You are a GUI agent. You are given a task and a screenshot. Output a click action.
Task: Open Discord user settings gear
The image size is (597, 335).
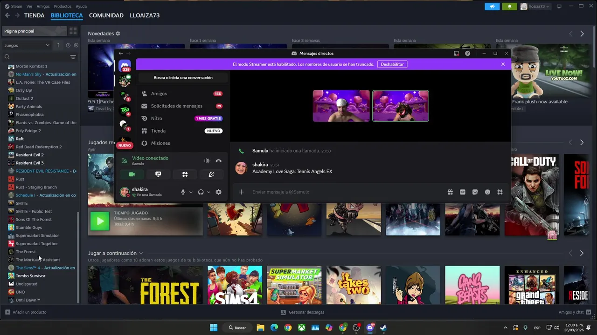click(218, 192)
